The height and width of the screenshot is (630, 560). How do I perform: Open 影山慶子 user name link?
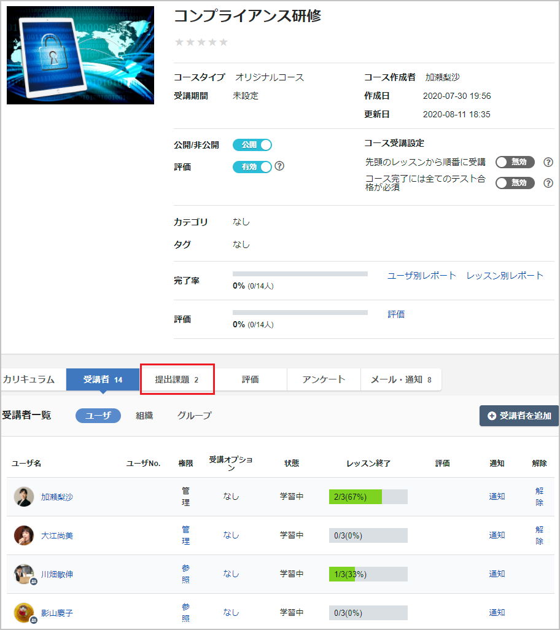point(57,613)
